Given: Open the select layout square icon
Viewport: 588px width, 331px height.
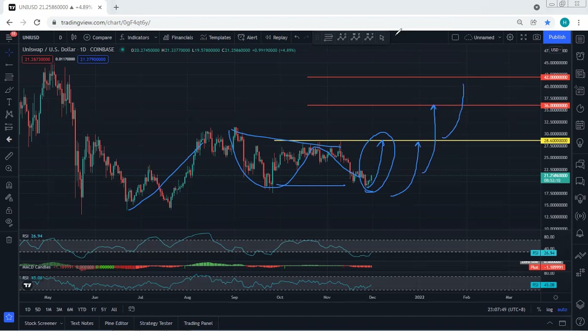Looking at the screenshot, I should pyautogui.click(x=455, y=37).
